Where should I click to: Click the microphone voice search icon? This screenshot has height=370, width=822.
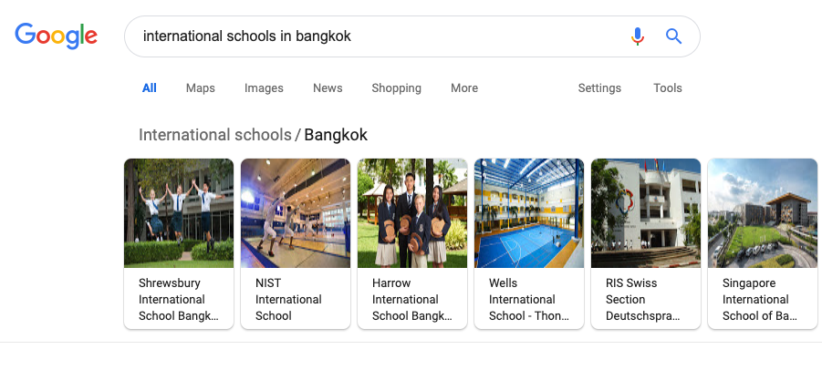coord(637,36)
